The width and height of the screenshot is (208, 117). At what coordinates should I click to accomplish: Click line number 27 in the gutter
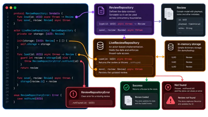coord(7,102)
